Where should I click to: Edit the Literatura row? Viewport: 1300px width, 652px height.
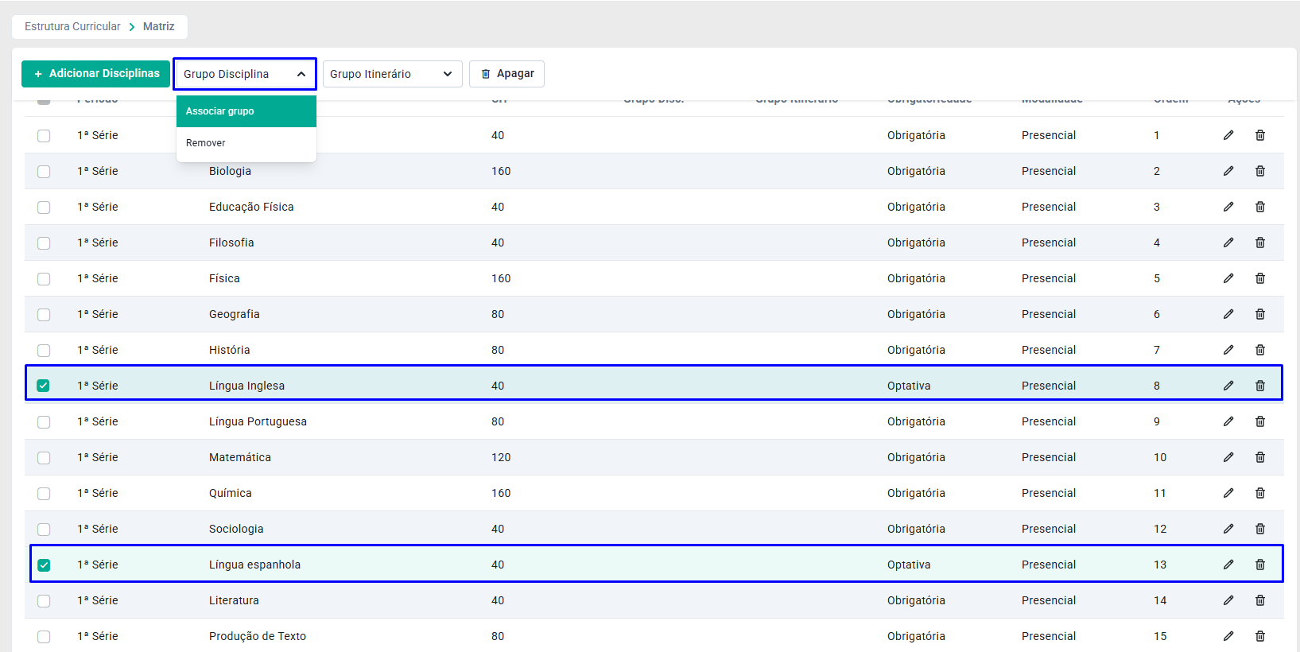pyautogui.click(x=1228, y=600)
